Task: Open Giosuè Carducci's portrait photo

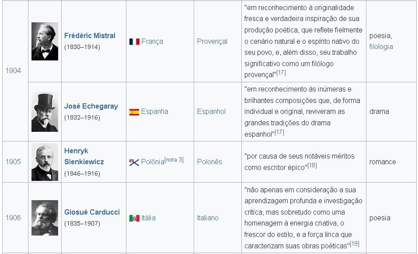Action: (45, 218)
